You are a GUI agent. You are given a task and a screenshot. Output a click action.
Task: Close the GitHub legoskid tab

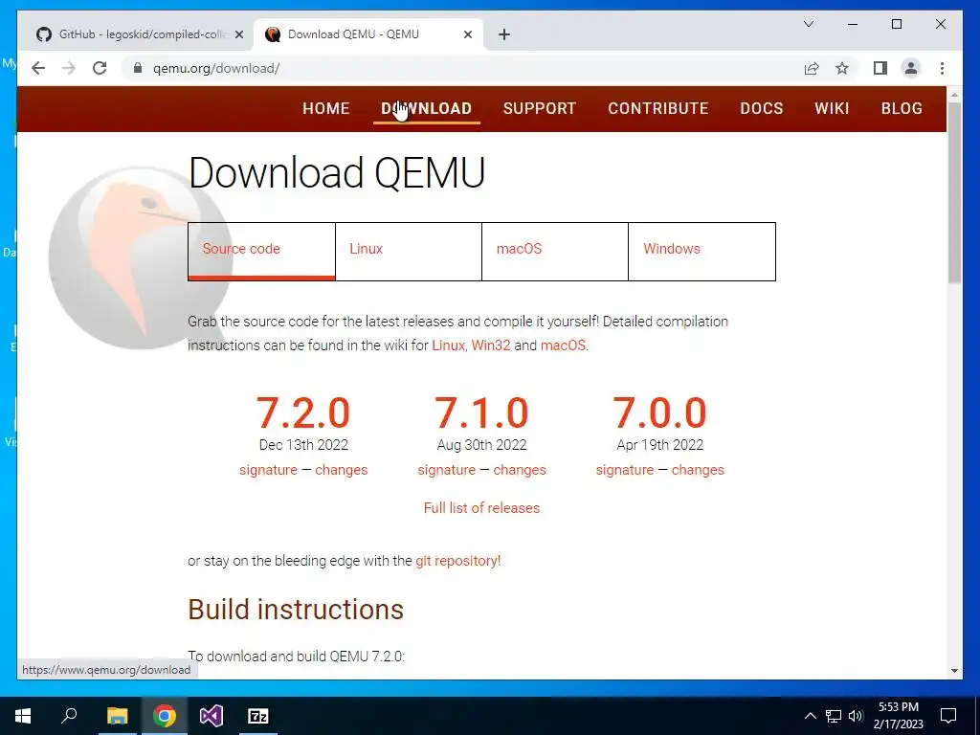238,34
